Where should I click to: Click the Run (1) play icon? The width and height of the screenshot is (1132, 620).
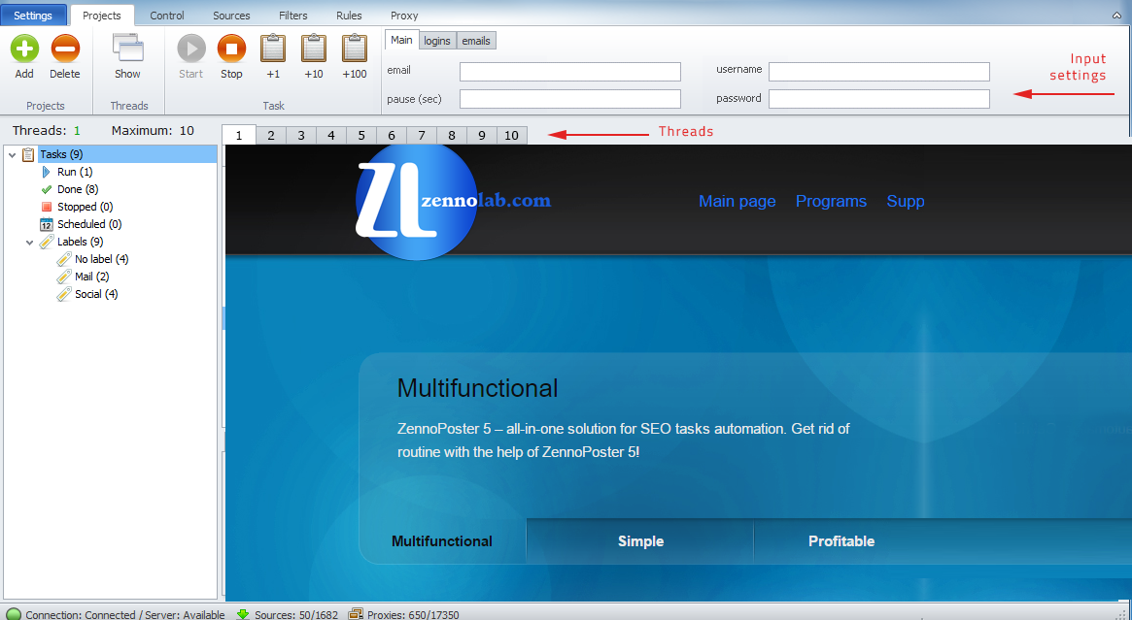pyautogui.click(x=47, y=172)
